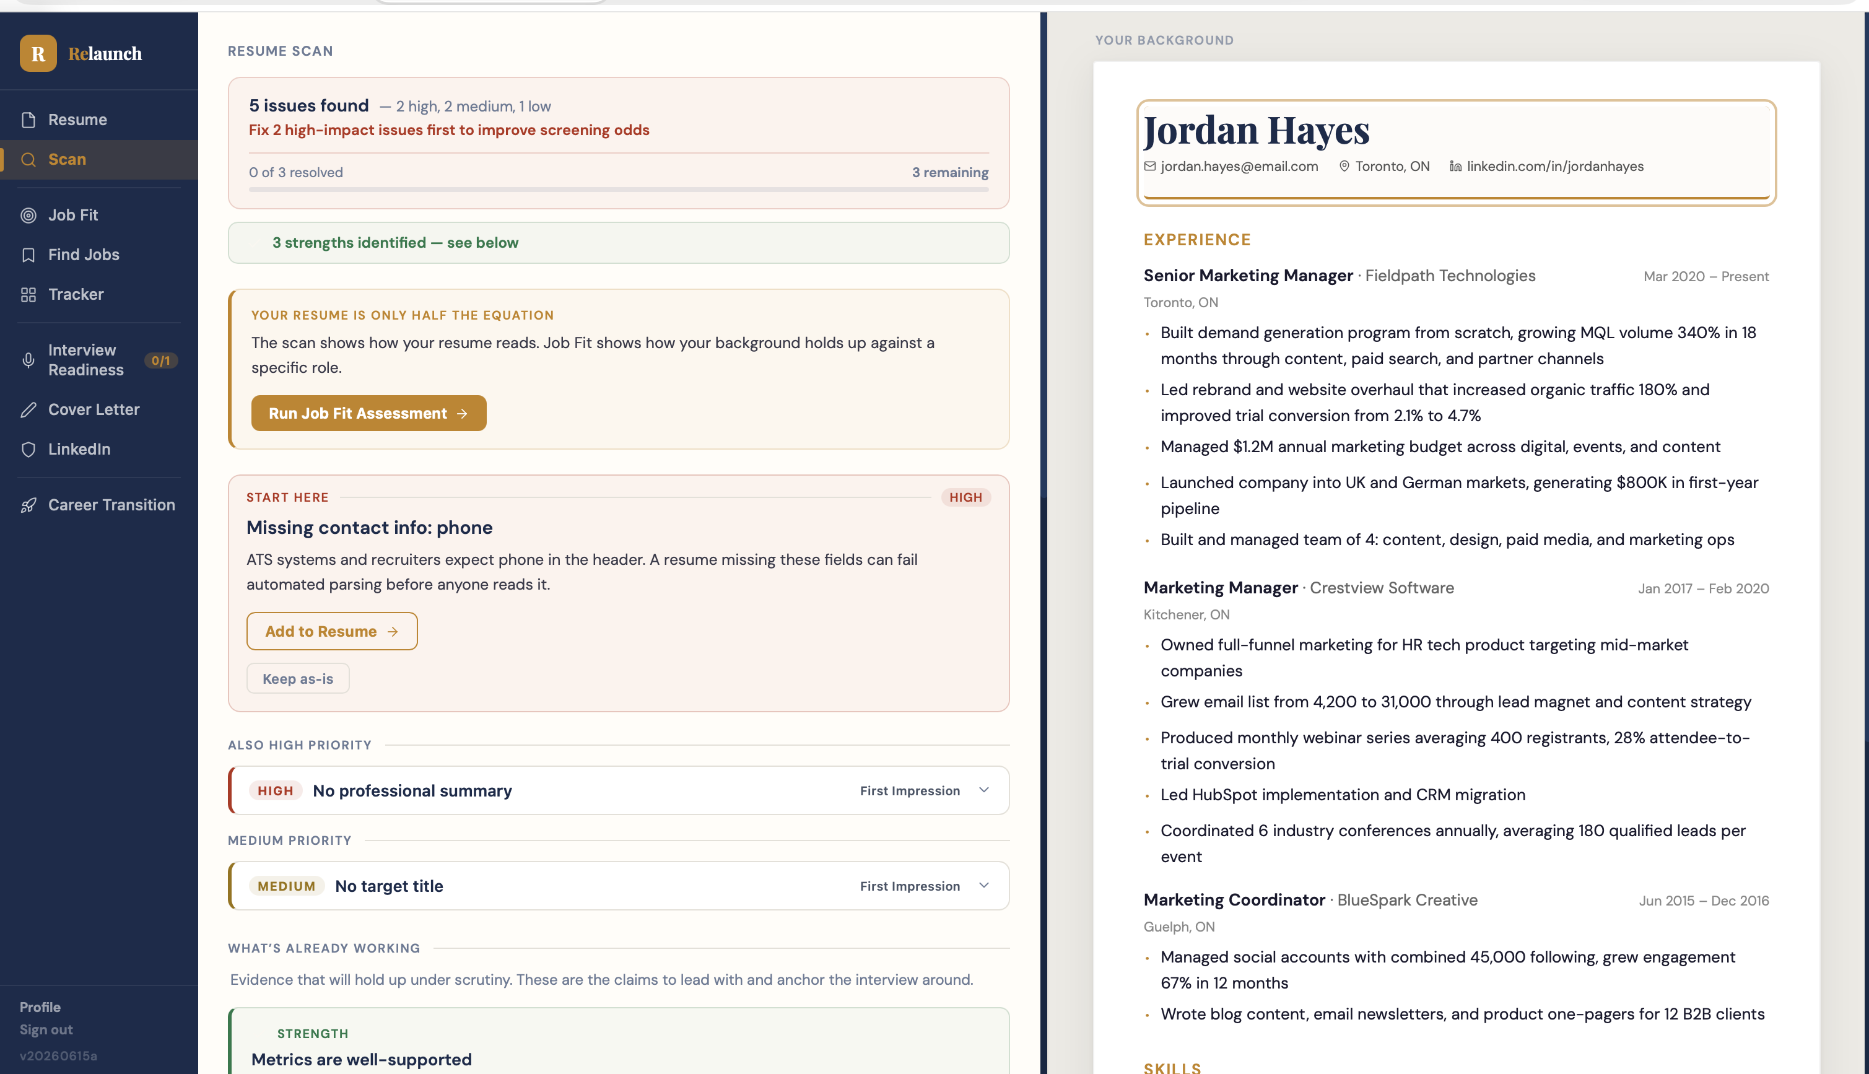Click the Scan magnifier icon in sidebar
Viewport: 1869px width, 1074px height.
click(28, 159)
